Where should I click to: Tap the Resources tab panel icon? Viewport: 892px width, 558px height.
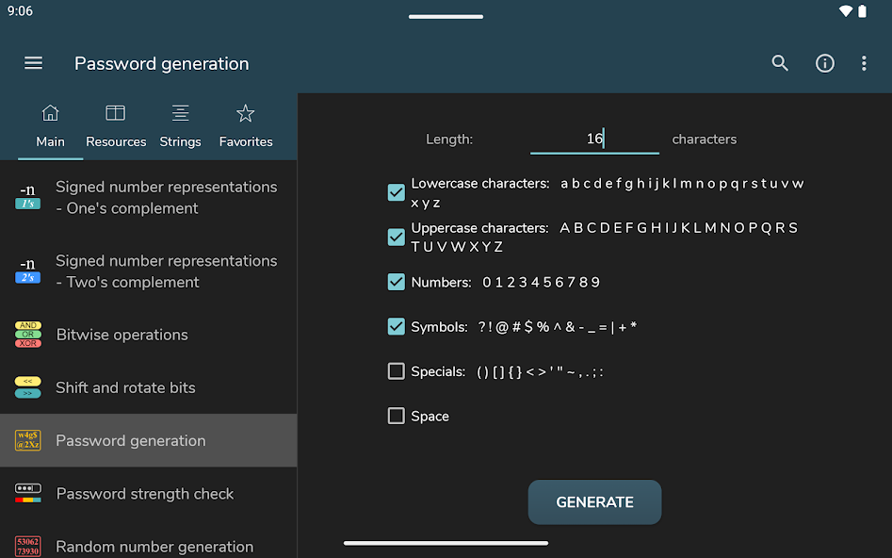pyautogui.click(x=116, y=113)
